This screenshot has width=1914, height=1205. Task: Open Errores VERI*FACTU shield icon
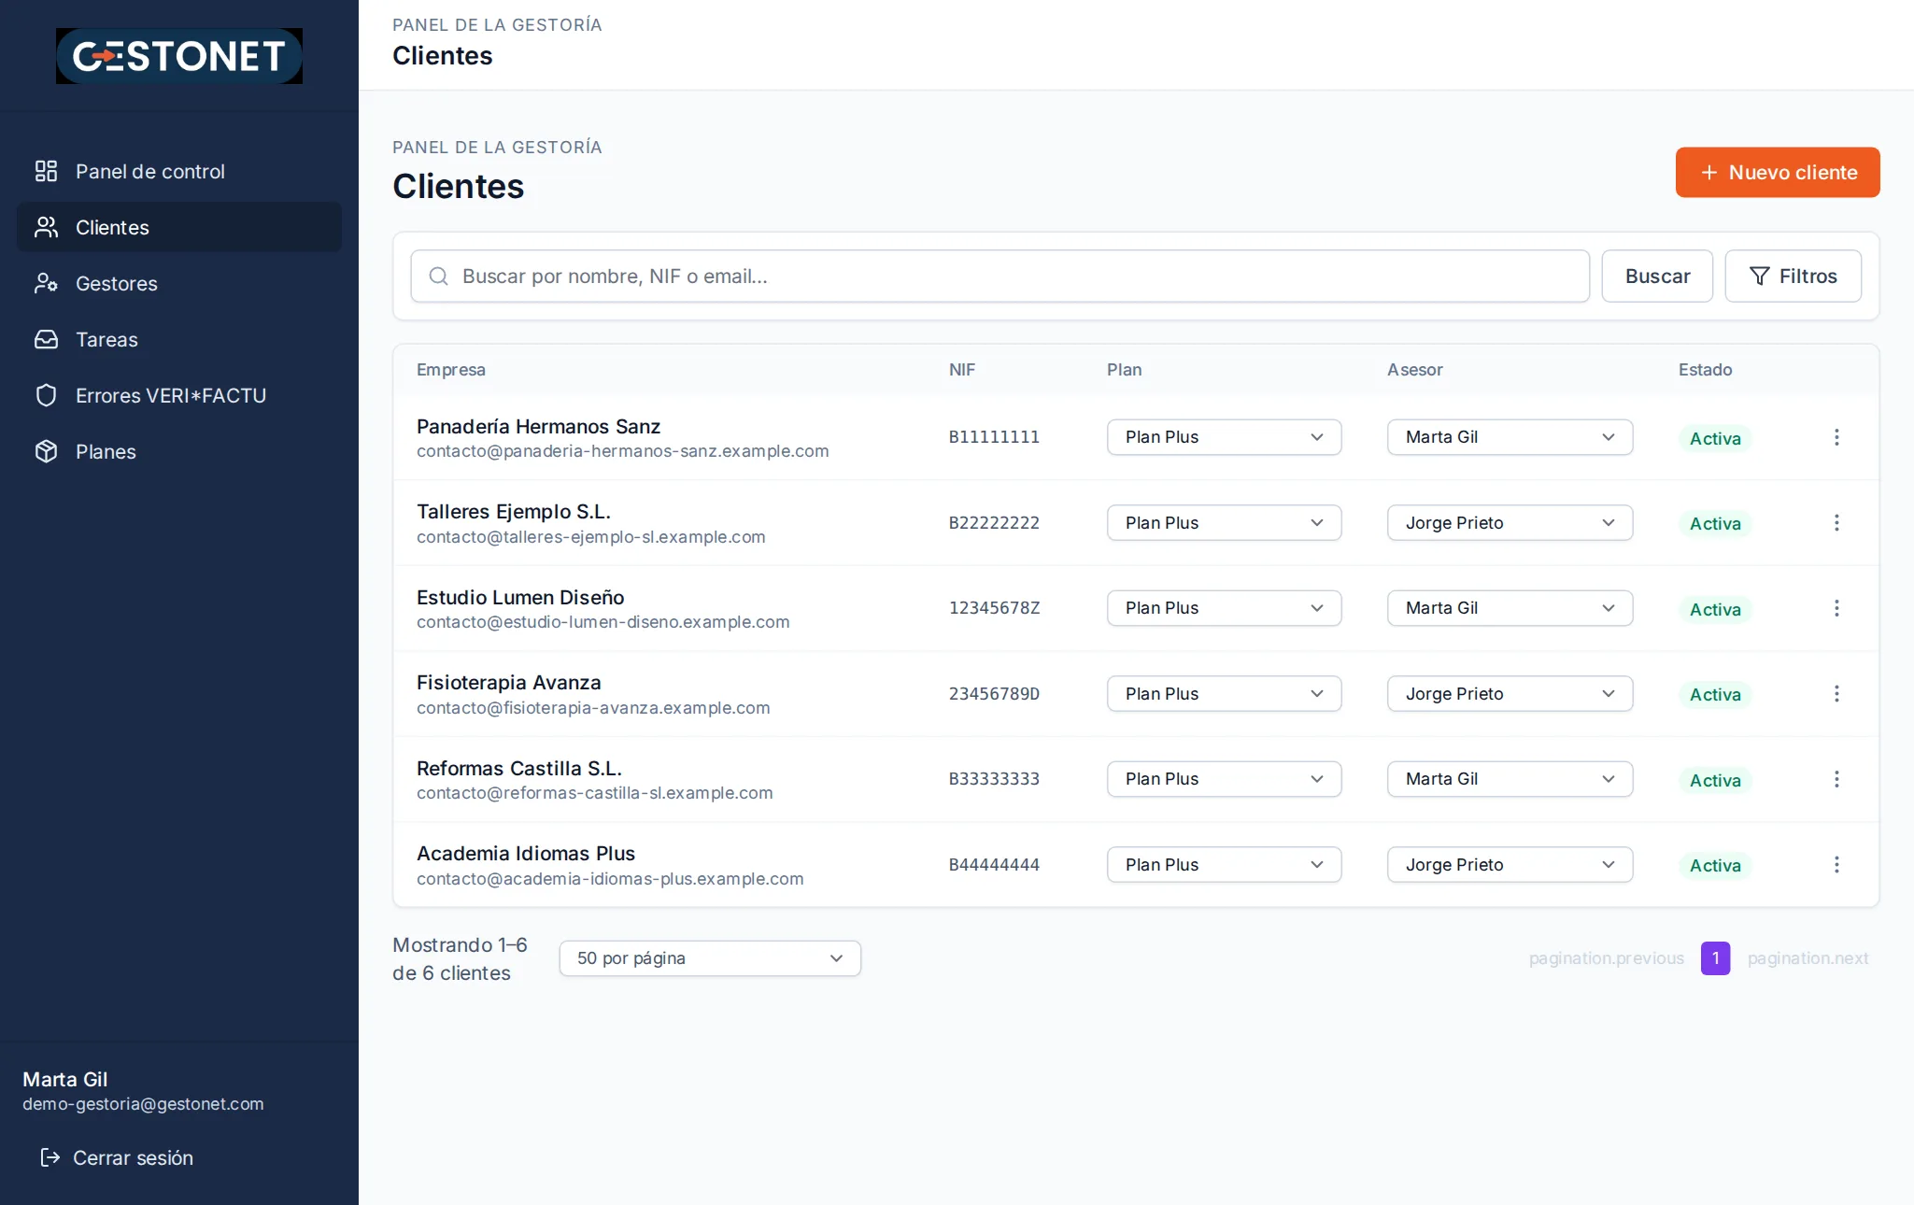46,395
